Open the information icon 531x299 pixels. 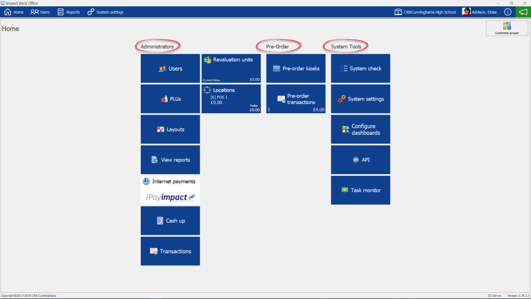tap(508, 12)
